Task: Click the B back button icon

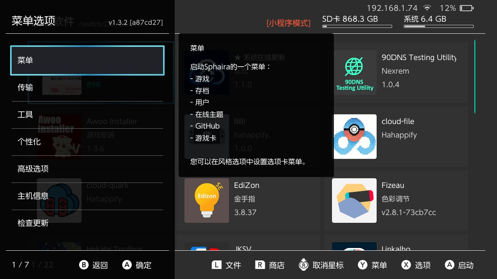Action: pos(84,265)
